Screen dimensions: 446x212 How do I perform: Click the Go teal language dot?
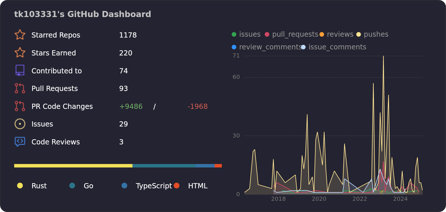[72, 186]
